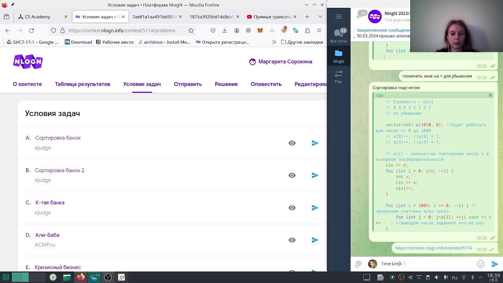This screenshot has height=283, width=503.
Task: Open problem B Сортировка банок 2
Action: tap(59, 170)
